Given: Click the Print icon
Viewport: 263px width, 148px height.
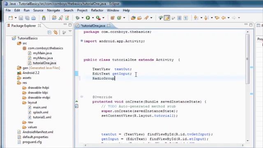Looking at the screenshot, I should [x=34, y=18].
